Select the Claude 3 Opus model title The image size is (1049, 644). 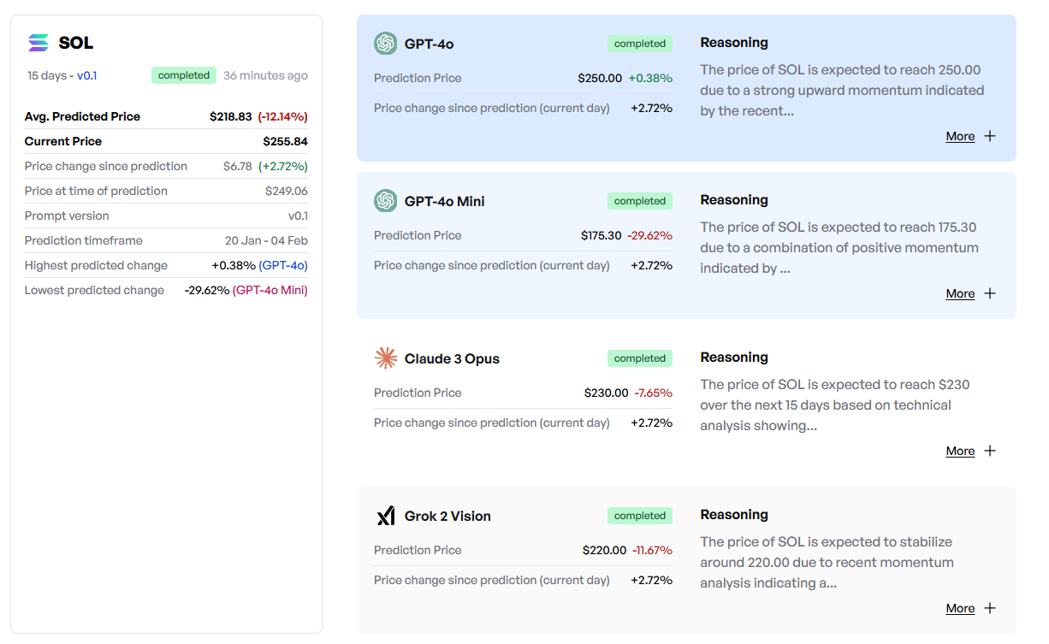[452, 358]
